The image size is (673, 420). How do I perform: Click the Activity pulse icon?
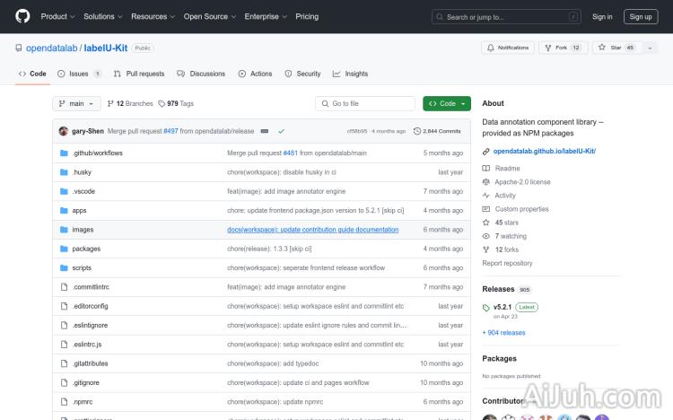486,196
